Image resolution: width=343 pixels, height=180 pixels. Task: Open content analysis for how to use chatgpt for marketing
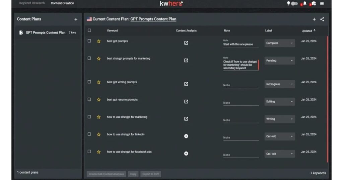(x=186, y=119)
